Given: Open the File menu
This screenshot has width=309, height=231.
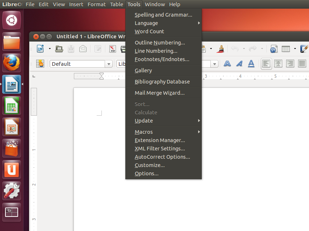Looking at the screenshot, I should click(30, 4).
